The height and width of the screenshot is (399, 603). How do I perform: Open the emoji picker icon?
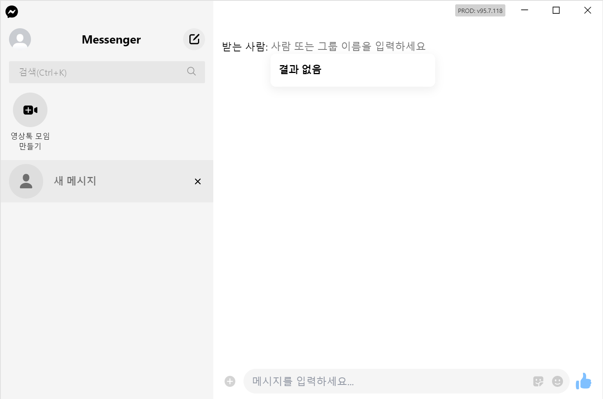coord(557,381)
